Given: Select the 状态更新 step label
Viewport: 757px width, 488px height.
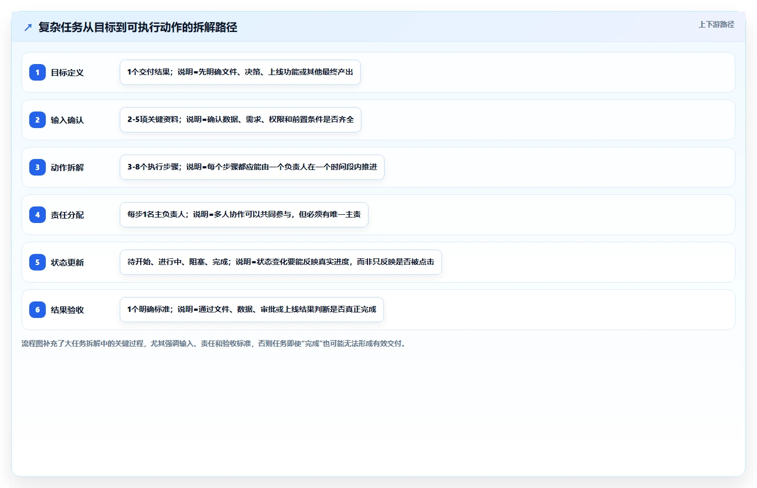Looking at the screenshot, I should click(67, 262).
